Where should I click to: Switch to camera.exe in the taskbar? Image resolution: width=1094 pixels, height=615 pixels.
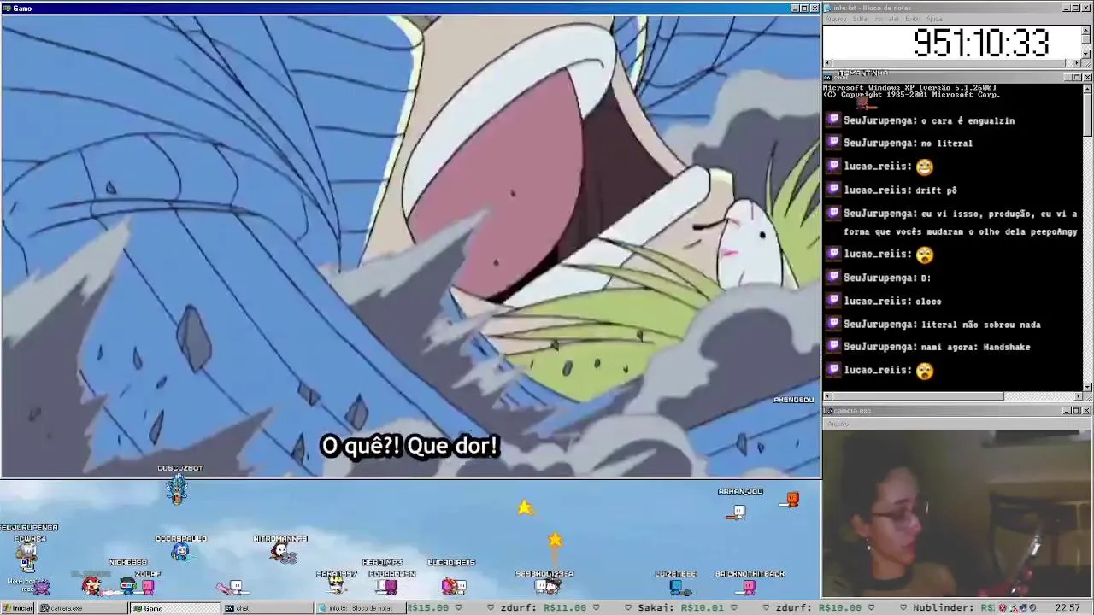pos(83,608)
